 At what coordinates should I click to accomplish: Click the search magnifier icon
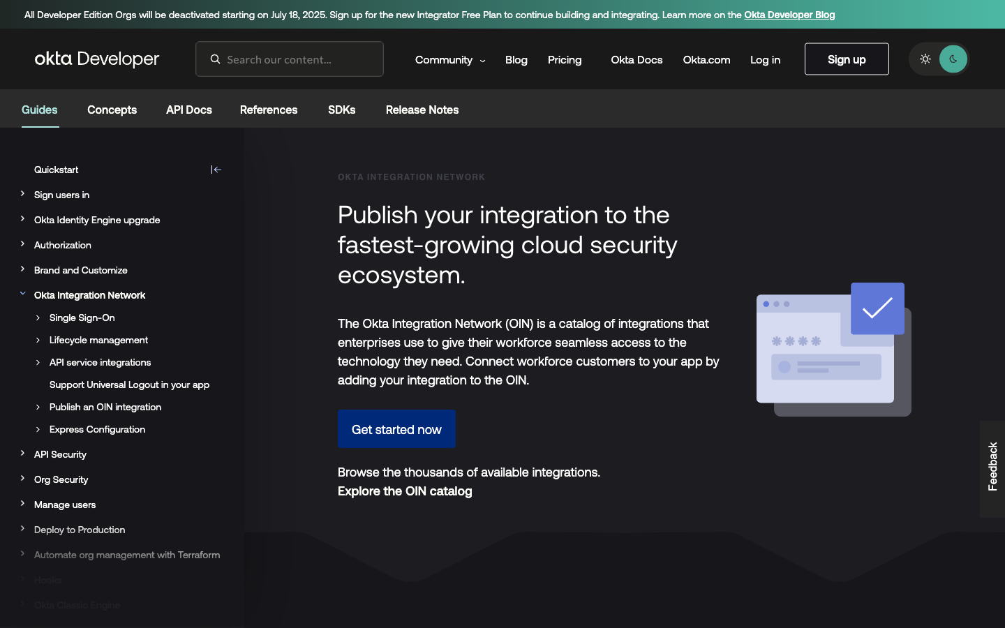(216, 59)
